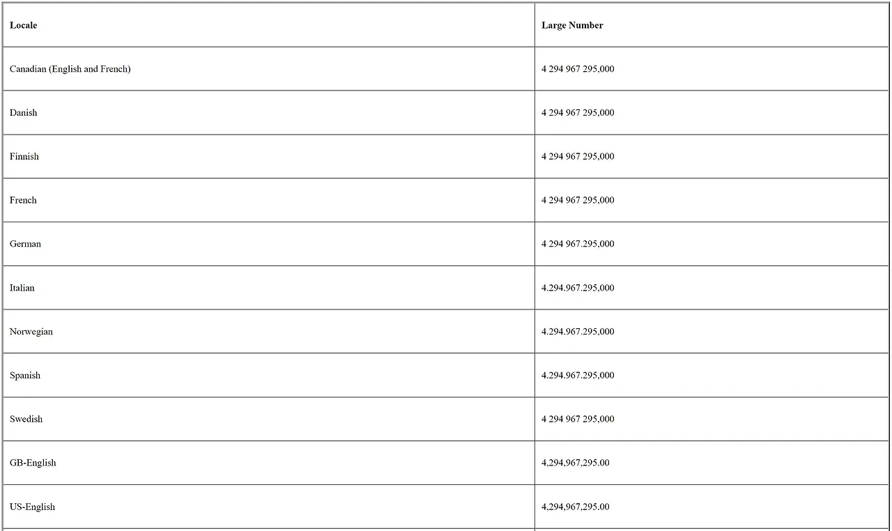Click the French locale cell
The image size is (892, 531).
coord(23,200)
